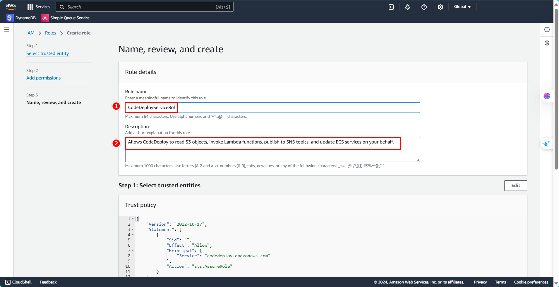Screen dimensions: 559x287
Task: Click the "Name, review, and create" step label
Action: (54, 103)
